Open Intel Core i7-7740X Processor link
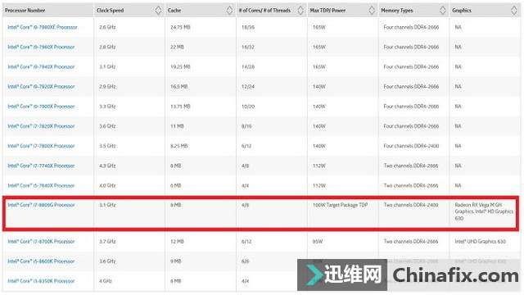 41,166
